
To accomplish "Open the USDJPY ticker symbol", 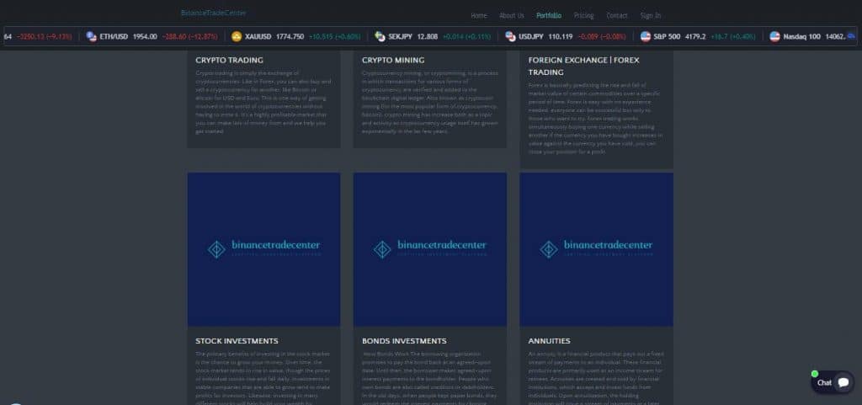I will (531, 36).
